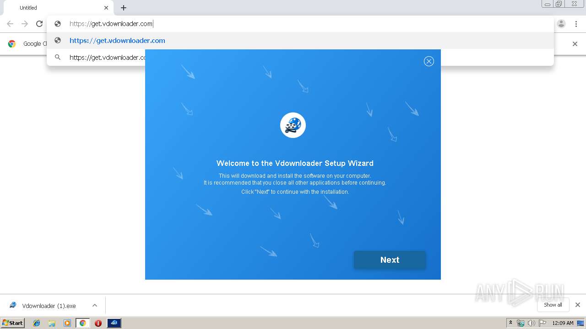Expand download options chevron for Vdownloader (1).exe
The width and height of the screenshot is (586, 329).
[x=95, y=305]
